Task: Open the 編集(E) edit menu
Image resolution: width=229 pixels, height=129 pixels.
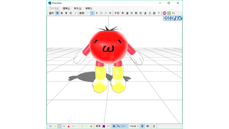Action: tap(66, 8)
